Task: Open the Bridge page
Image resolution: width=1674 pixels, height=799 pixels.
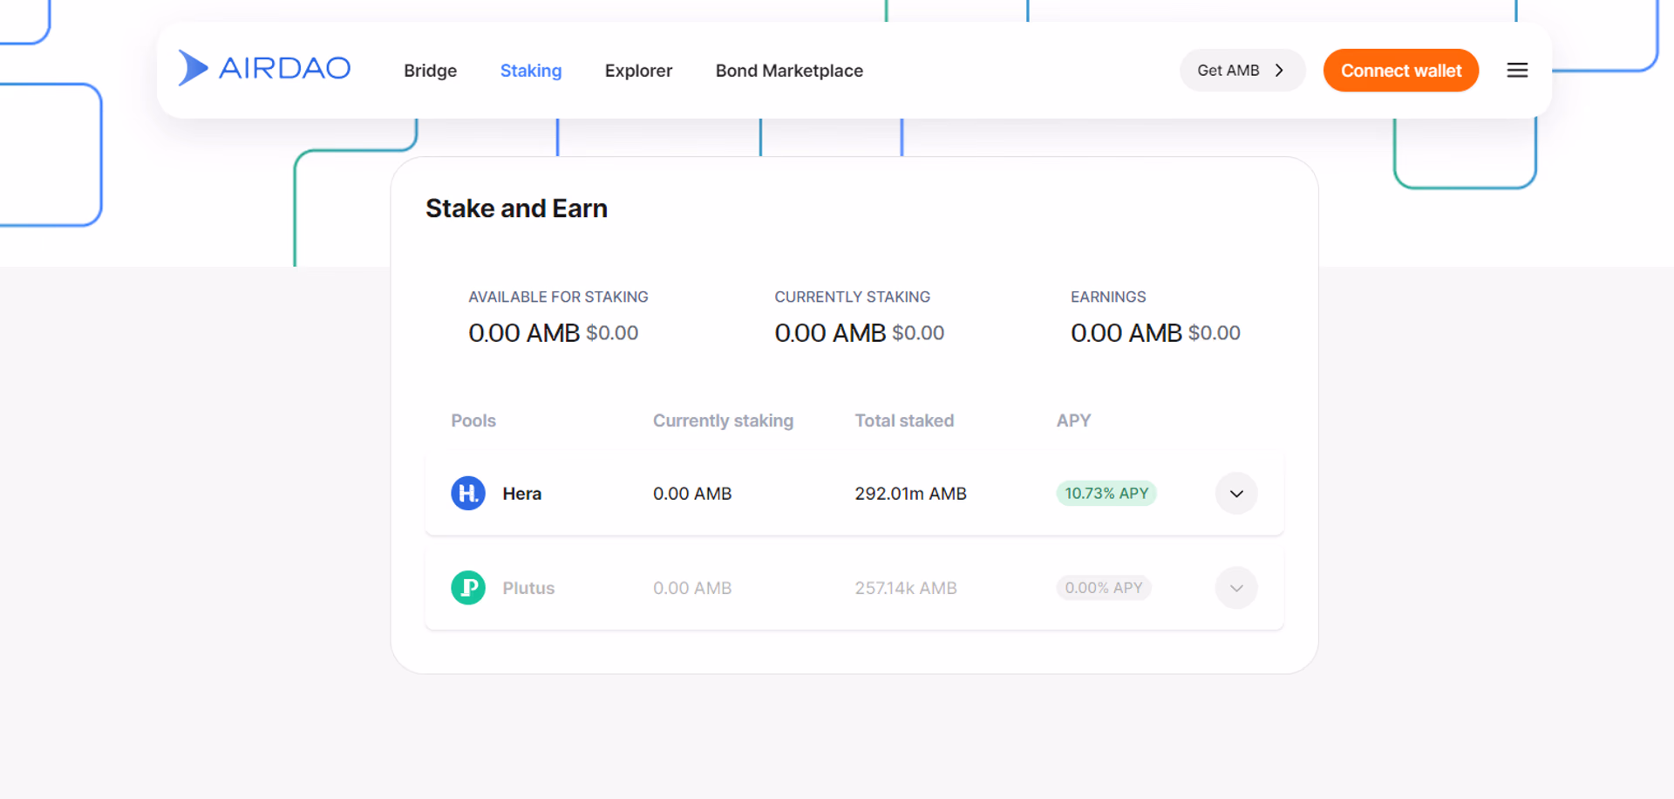Action: 430,71
